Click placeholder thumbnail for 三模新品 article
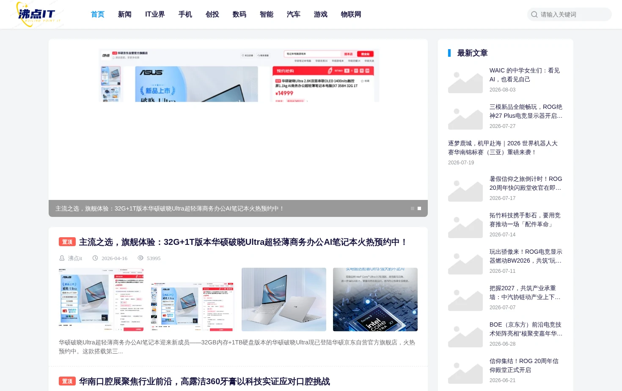Image resolution: width=622 pixels, height=391 pixels. pyautogui.click(x=465, y=116)
